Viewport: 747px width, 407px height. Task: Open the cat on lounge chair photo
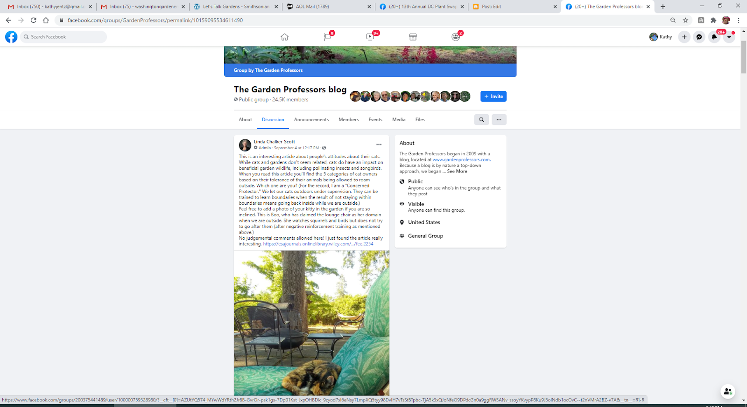click(311, 323)
